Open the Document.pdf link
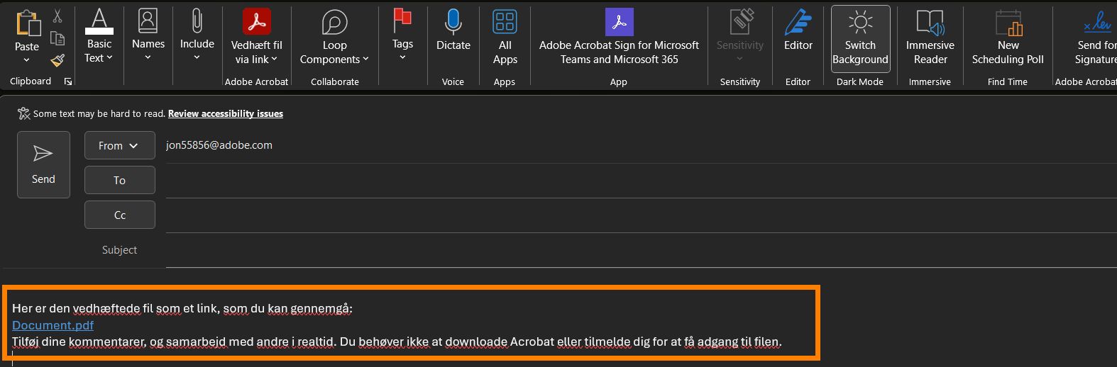The height and width of the screenshot is (367, 1117). (53, 325)
